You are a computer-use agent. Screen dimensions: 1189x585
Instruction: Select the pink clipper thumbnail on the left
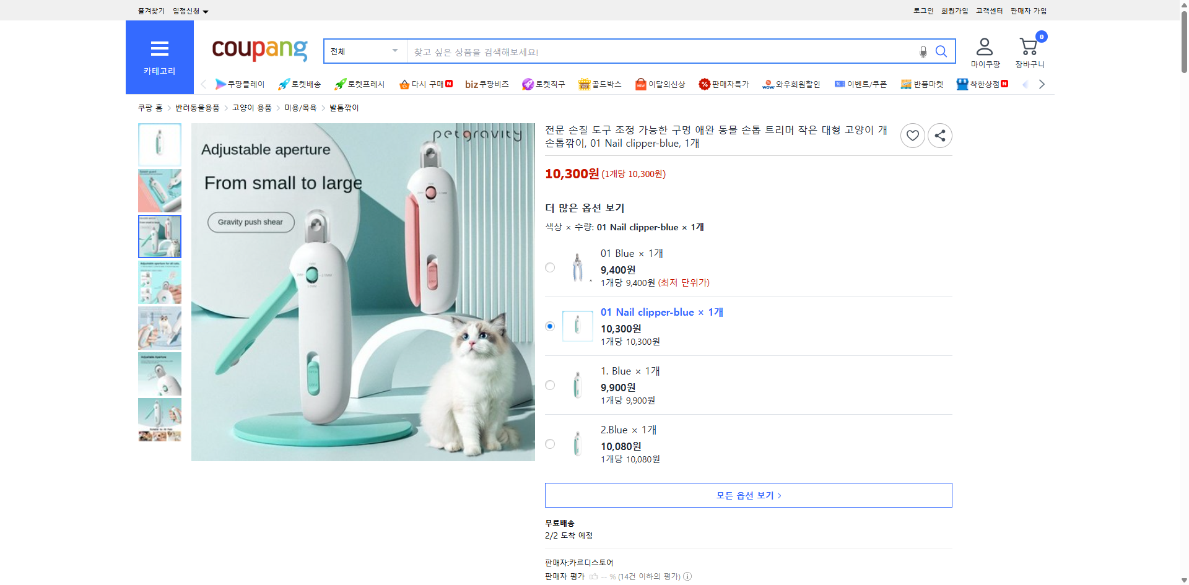159,191
